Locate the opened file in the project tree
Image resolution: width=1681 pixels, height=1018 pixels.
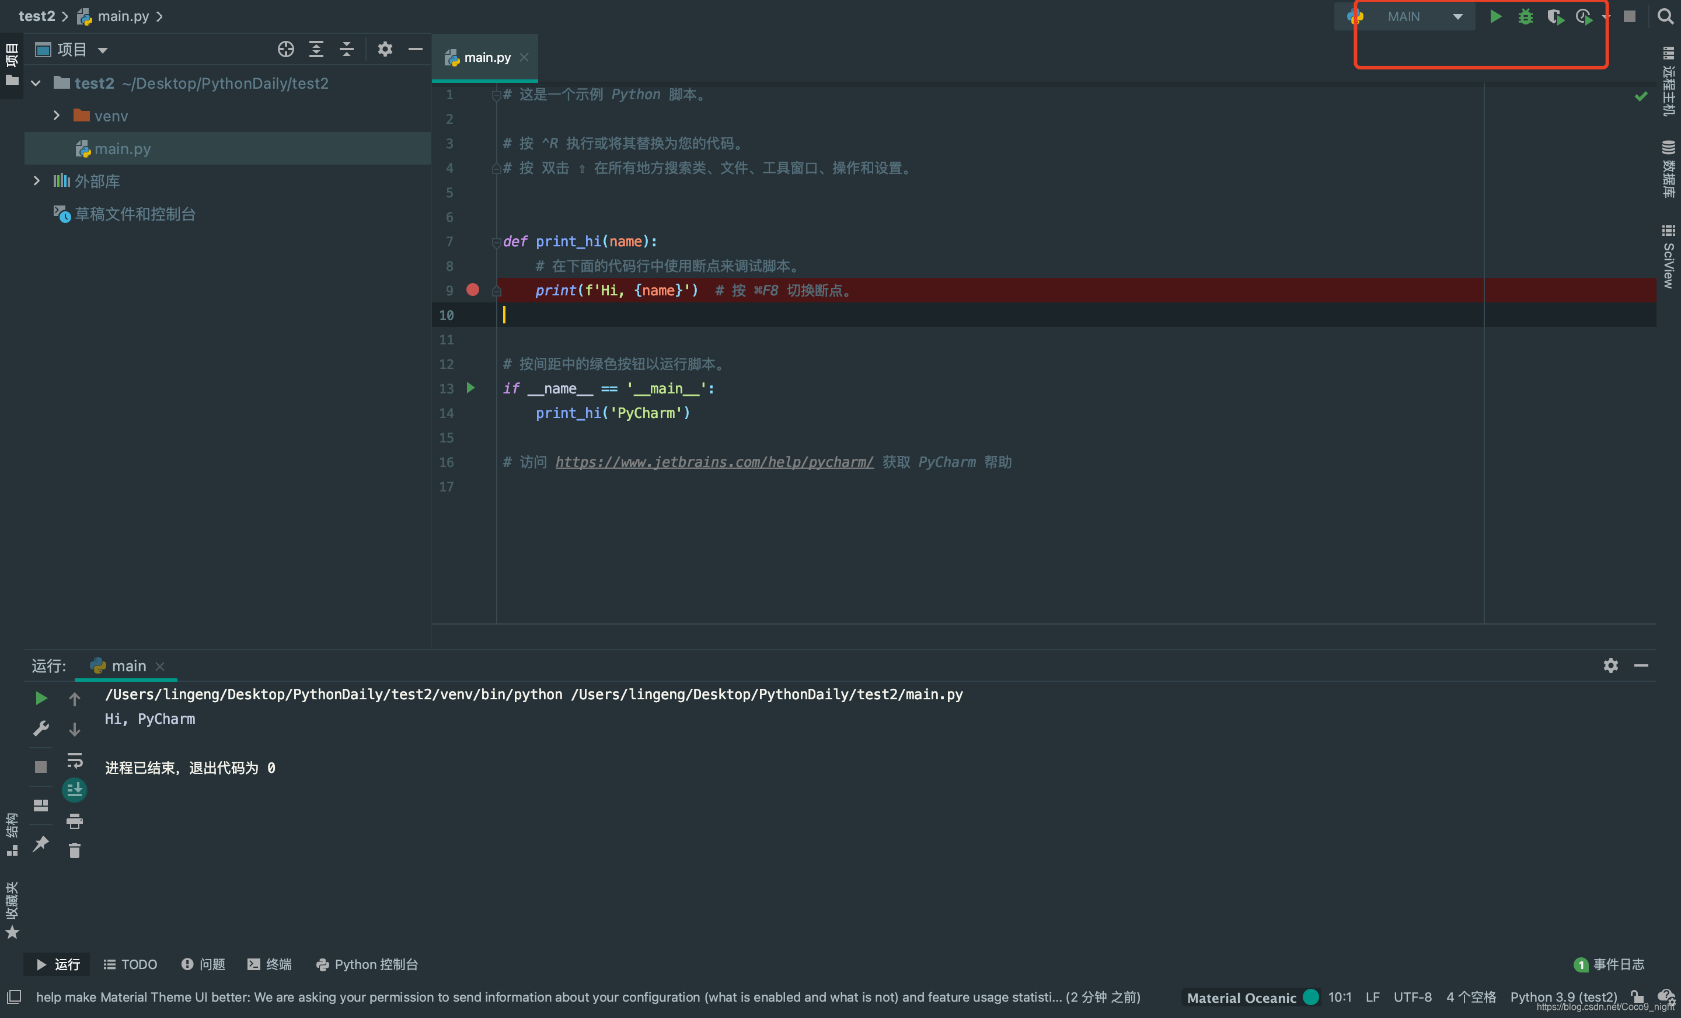click(x=286, y=49)
